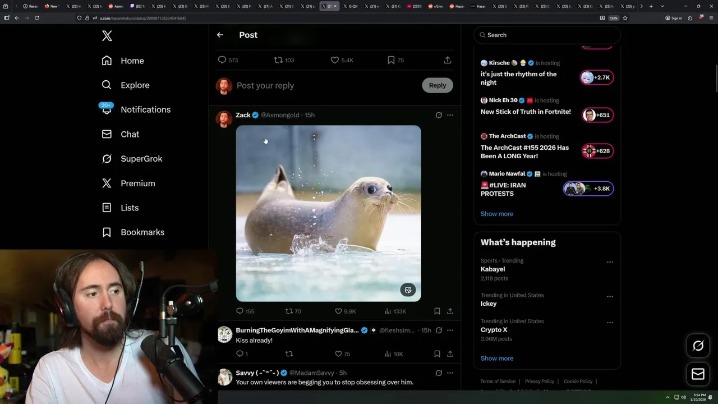This screenshot has height=404, width=718.
Task: Click Show more under live spaces
Action: click(497, 214)
